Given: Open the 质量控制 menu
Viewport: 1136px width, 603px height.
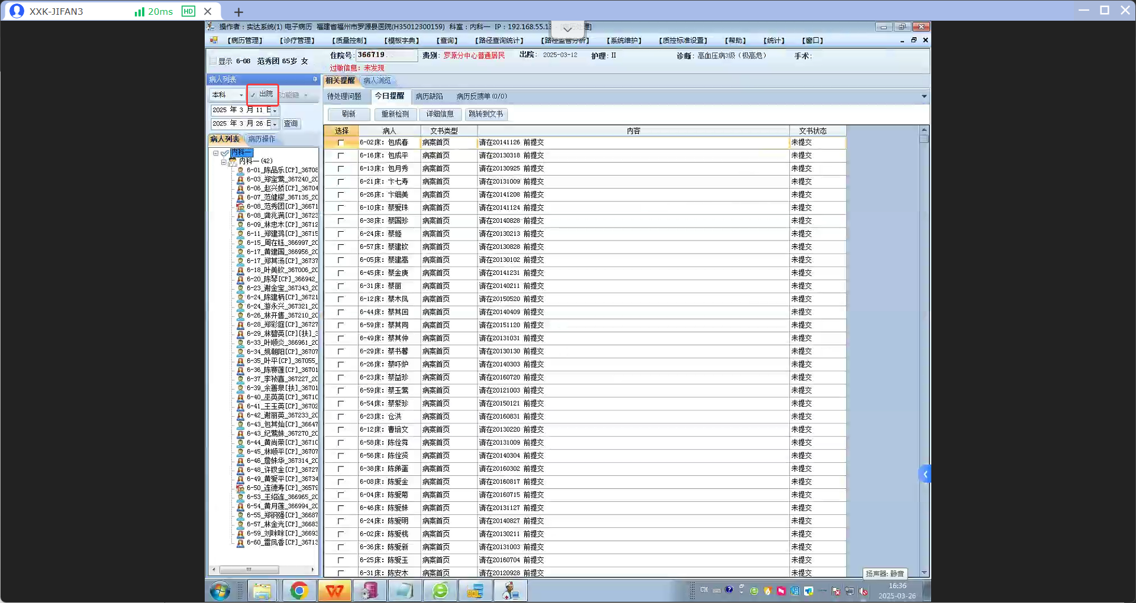Looking at the screenshot, I should point(349,41).
